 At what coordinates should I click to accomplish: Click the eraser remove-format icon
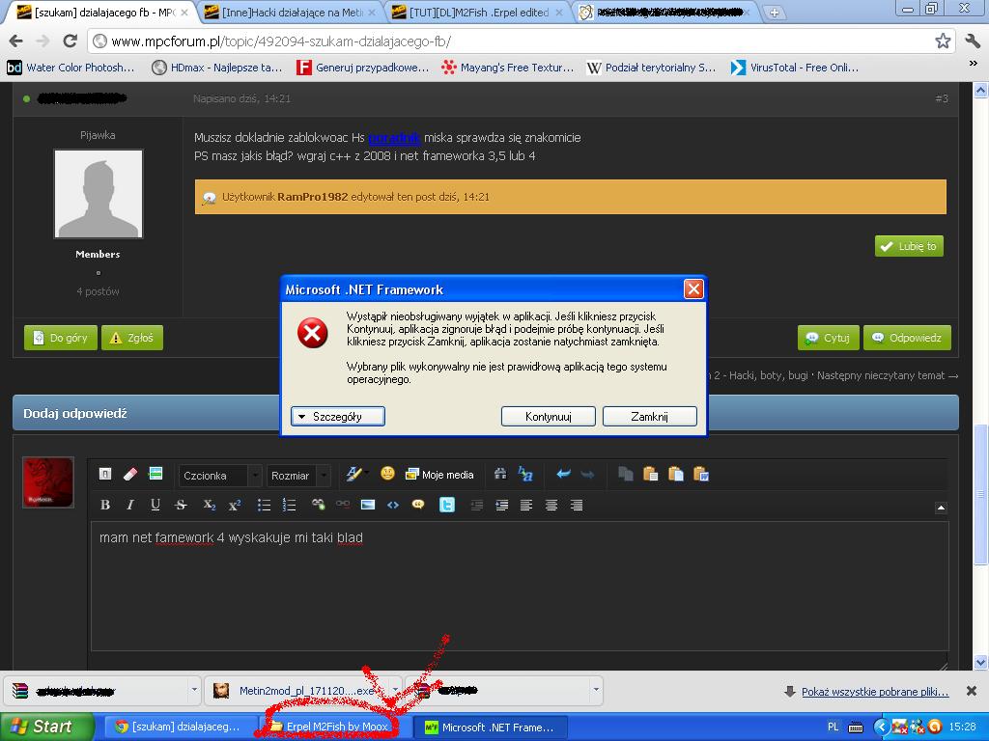click(130, 474)
